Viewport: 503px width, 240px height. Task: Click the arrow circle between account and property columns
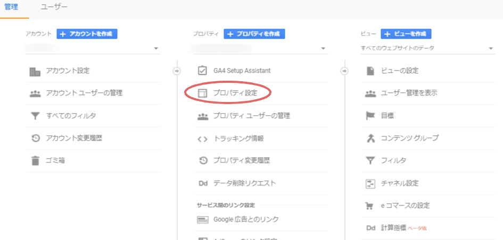[x=177, y=71]
